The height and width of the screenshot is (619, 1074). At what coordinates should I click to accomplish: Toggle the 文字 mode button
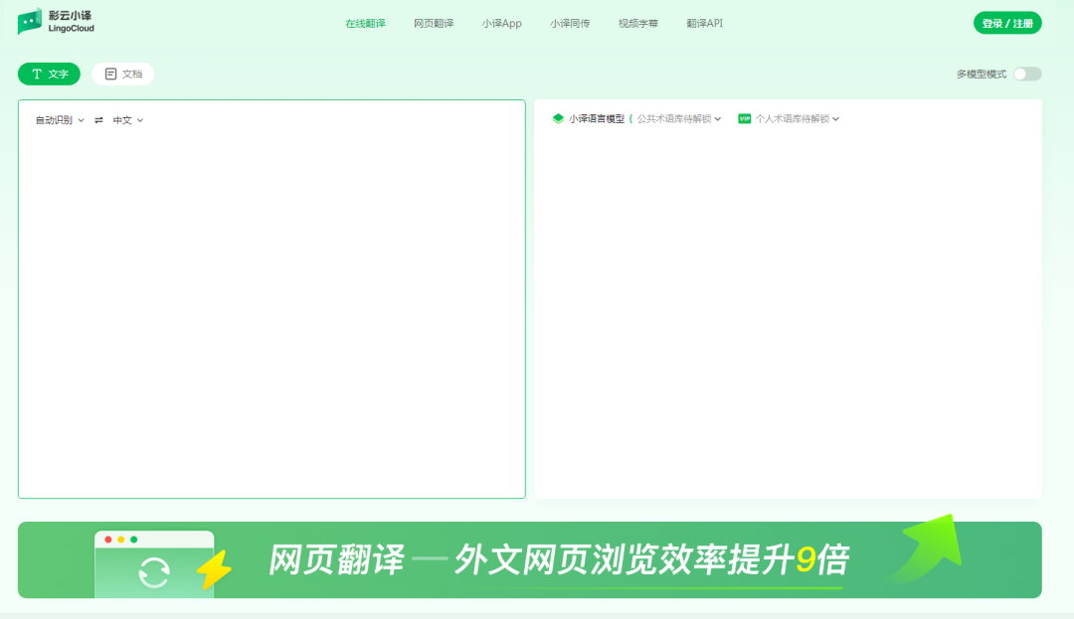(x=48, y=74)
